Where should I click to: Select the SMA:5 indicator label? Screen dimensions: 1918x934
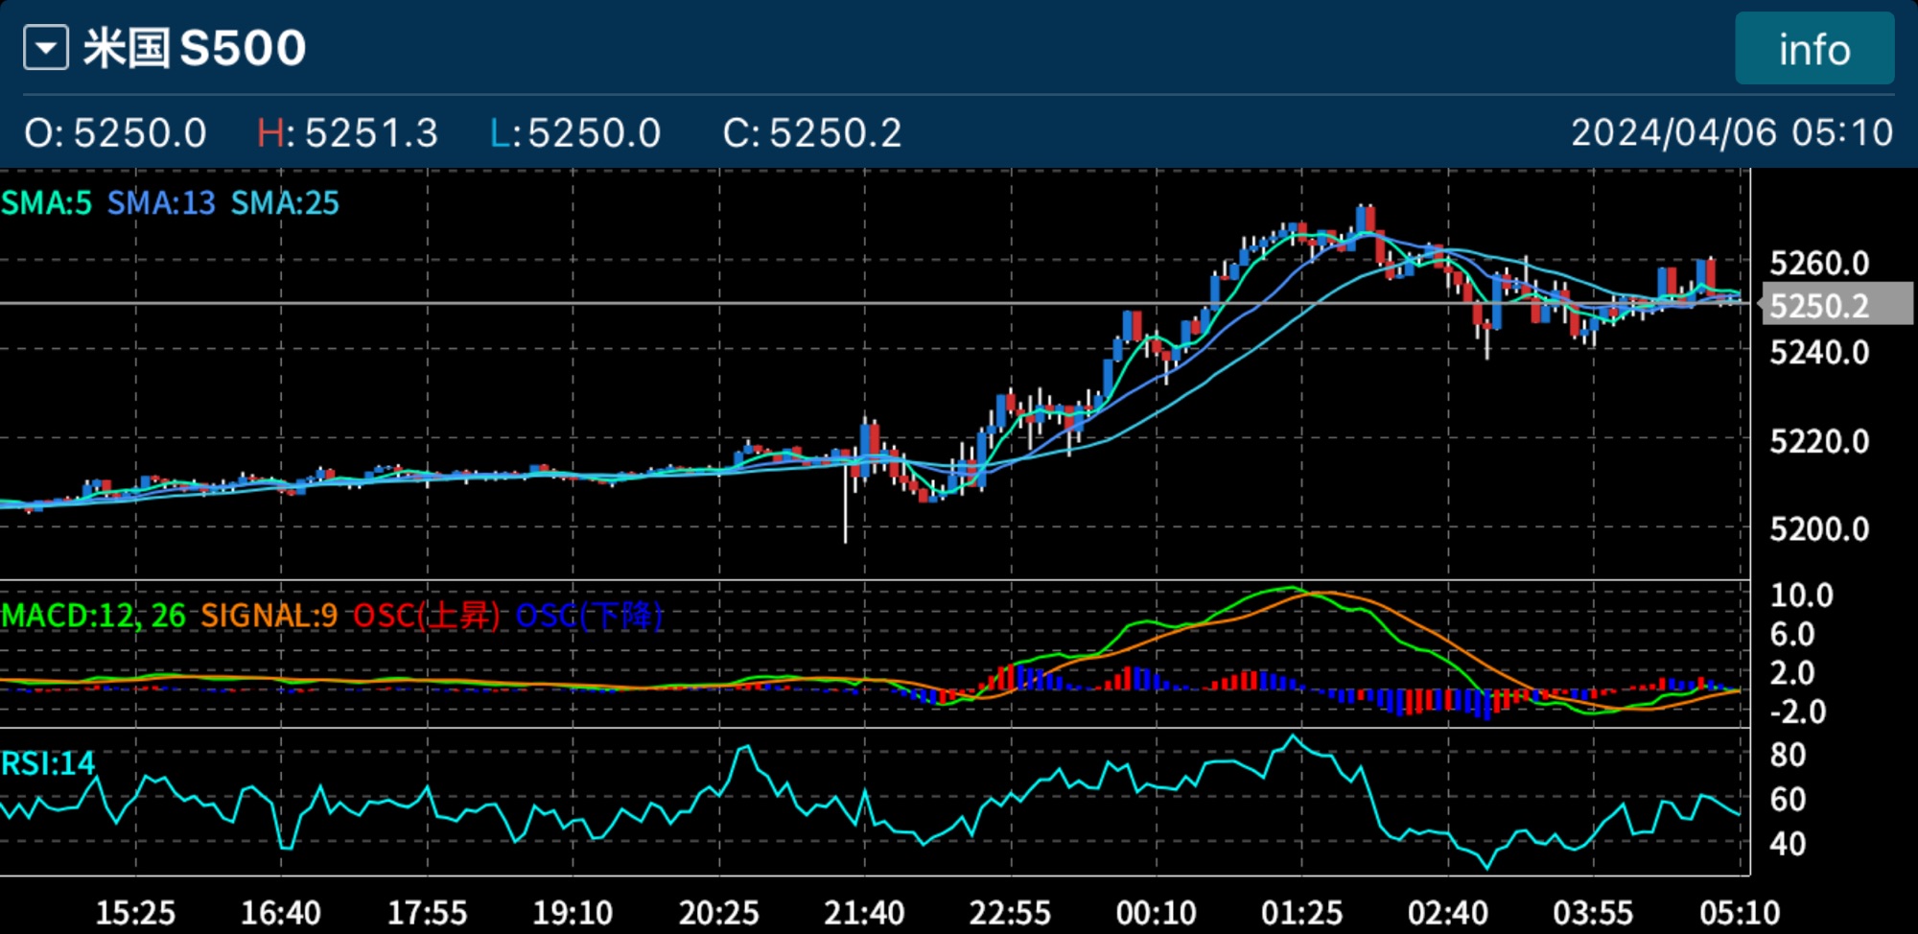(47, 203)
